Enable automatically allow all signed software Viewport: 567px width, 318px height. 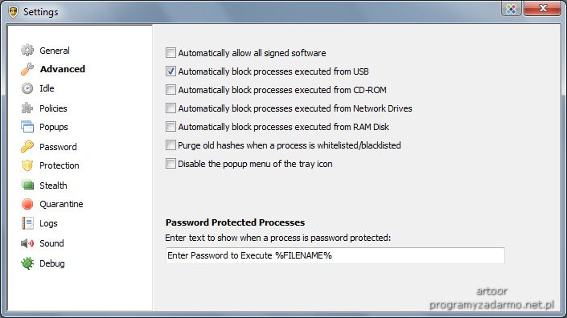tap(171, 53)
